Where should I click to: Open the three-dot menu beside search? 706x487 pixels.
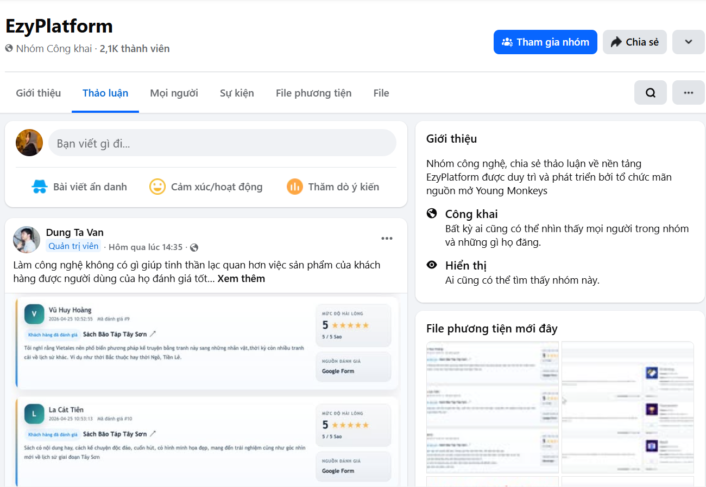(x=688, y=93)
